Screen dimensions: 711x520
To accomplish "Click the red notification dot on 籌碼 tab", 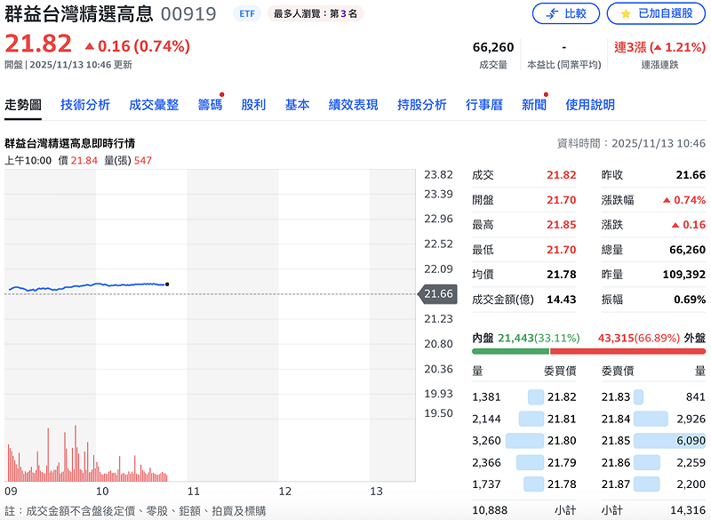I will [x=223, y=94].
